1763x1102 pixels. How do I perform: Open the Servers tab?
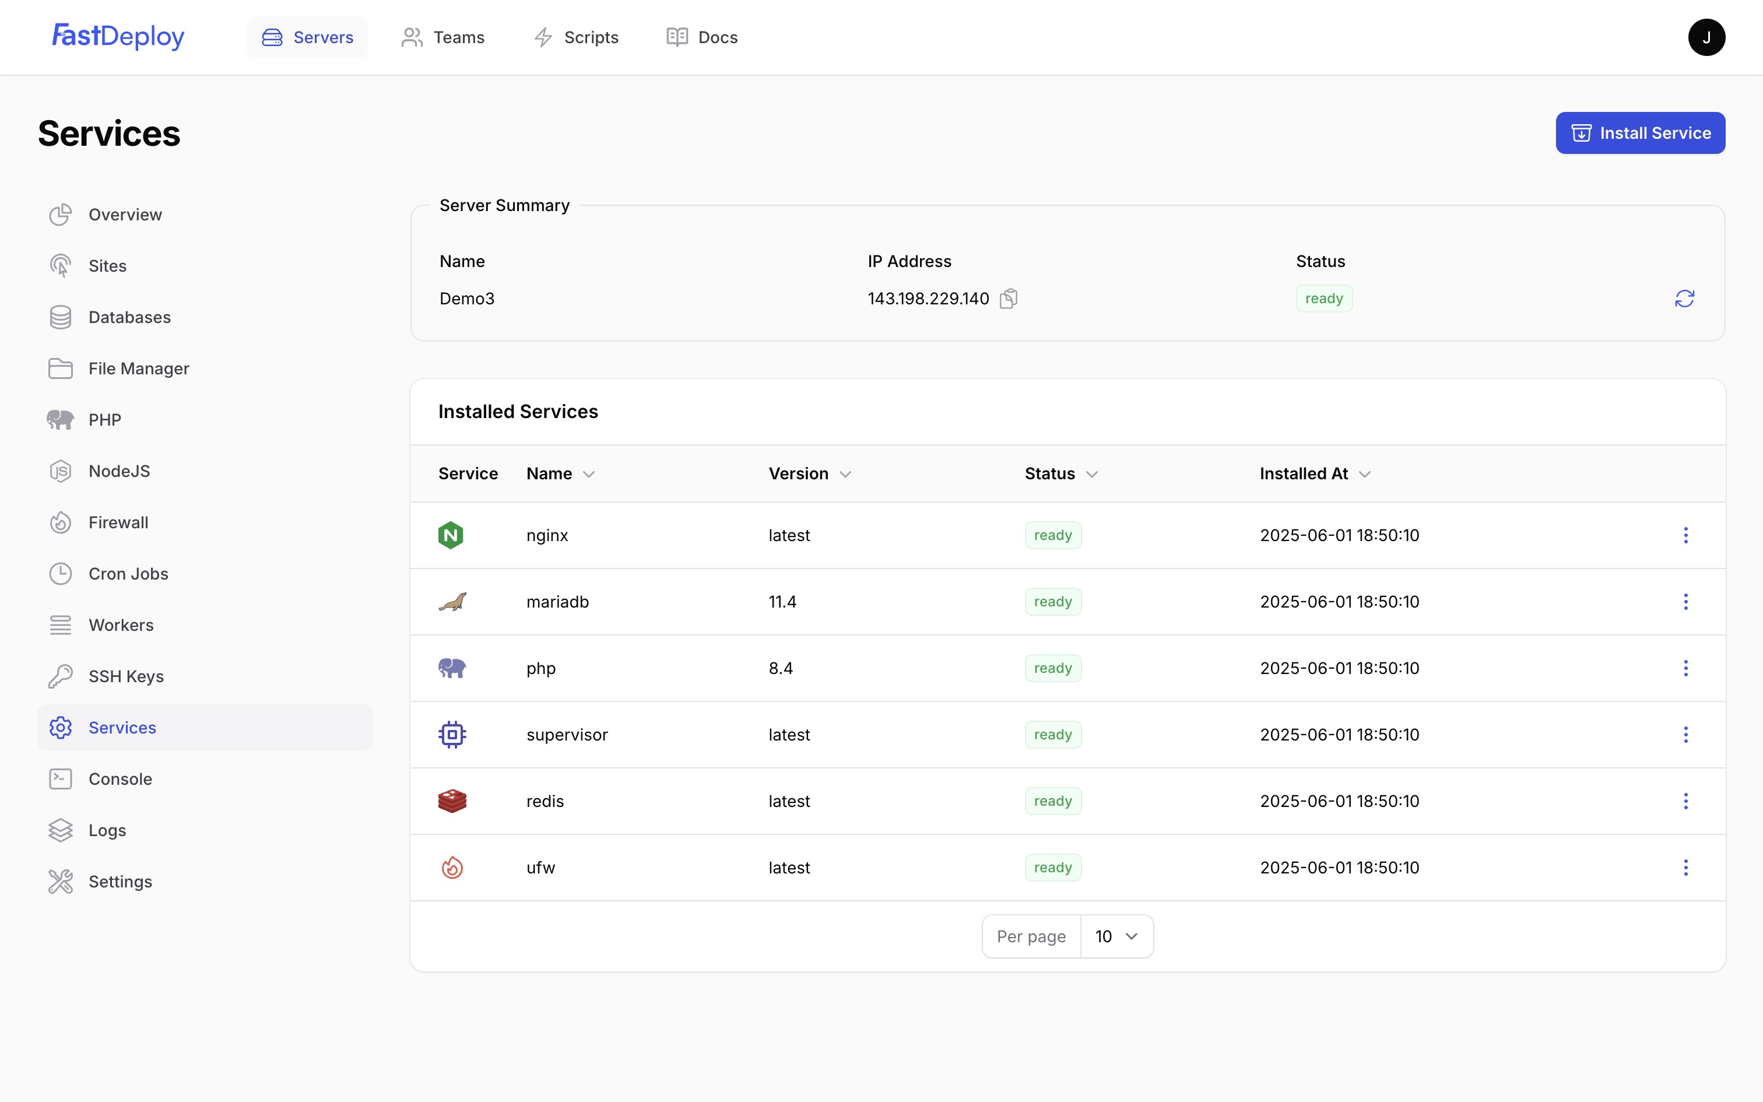307,37
